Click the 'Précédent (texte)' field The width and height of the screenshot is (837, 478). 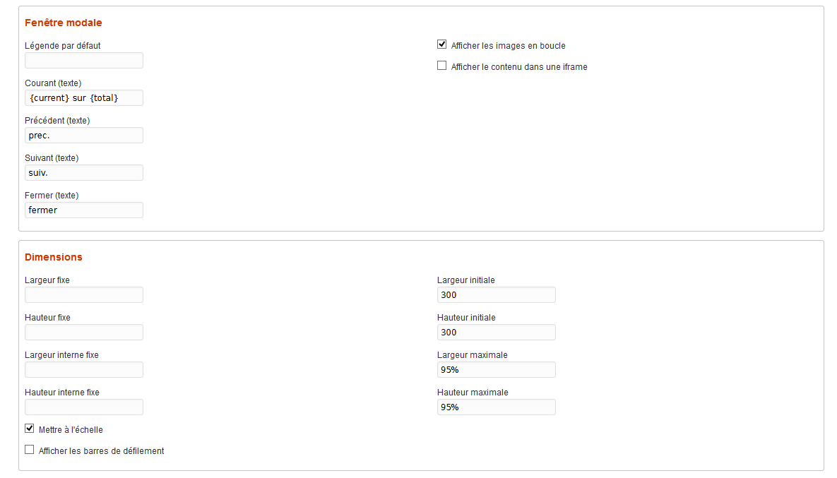coord(84,136)
